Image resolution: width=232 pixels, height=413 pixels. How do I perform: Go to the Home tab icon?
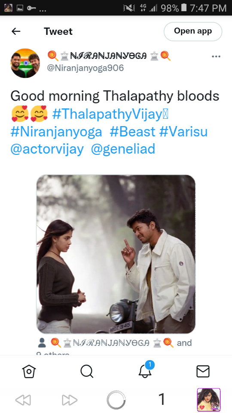coord(29,371)
